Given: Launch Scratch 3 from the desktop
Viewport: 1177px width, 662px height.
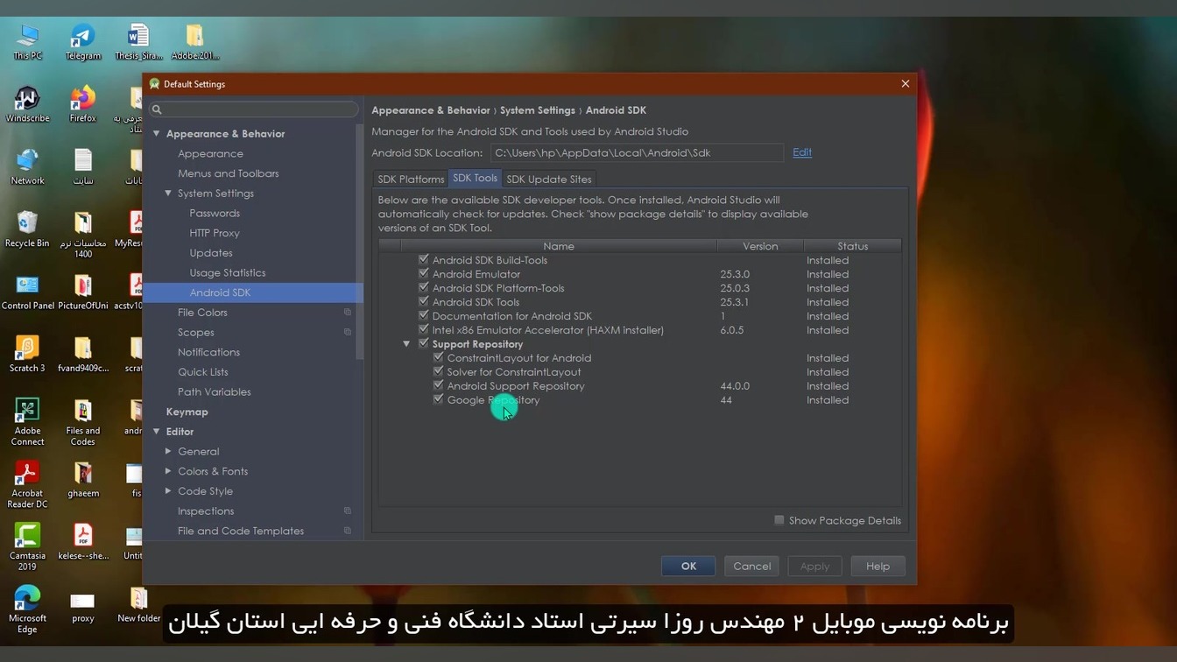Looking at the screenshot, I should tap(27, 355).
